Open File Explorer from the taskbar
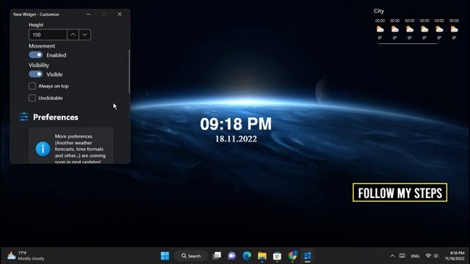The image size is (470, 264). pyautogui.click(x=262, y=256)
